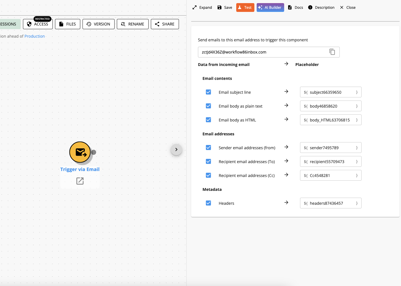The image size is (401, 286).
Task: Click arrow beside Sender email addresses (from)
Action: [x=286, y=147]
